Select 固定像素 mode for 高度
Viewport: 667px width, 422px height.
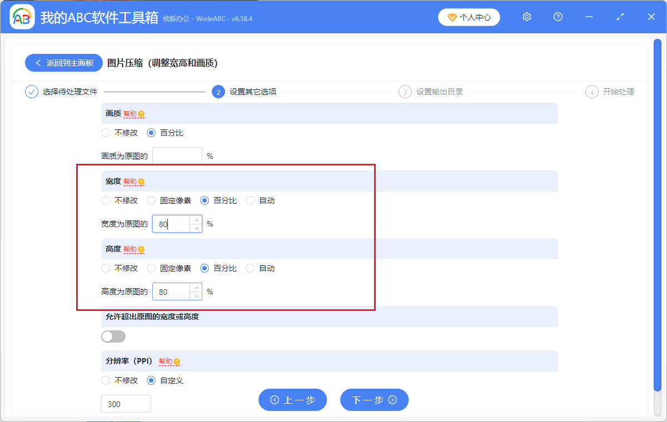coord(151,268)
